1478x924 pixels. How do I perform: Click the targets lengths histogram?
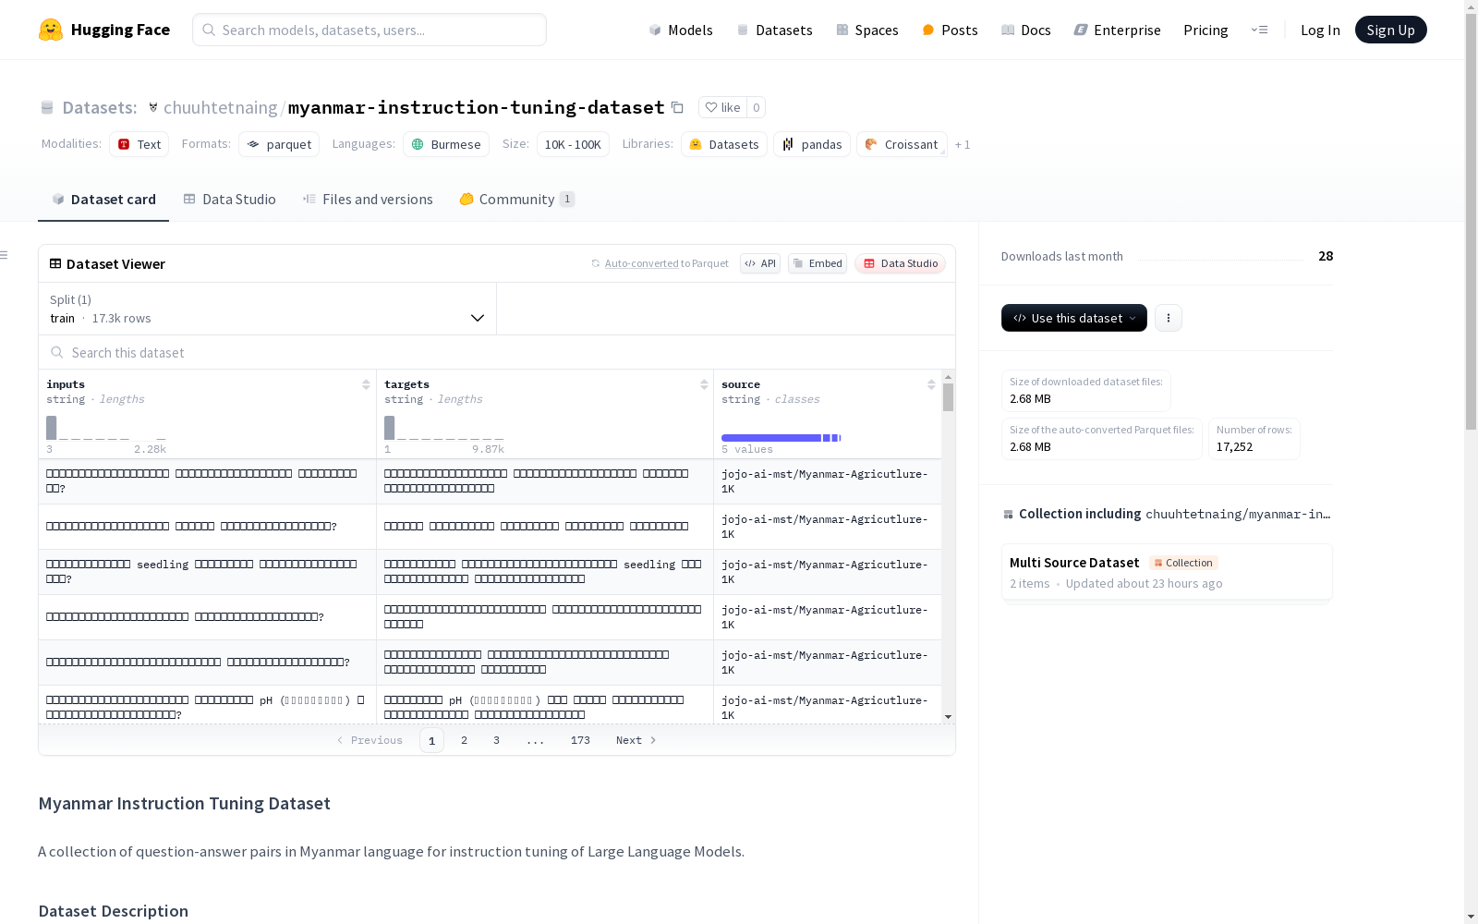coord(444,428)
